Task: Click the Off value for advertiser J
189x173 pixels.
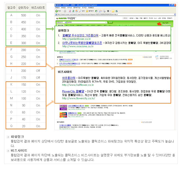Action: (x=38, y=78)
